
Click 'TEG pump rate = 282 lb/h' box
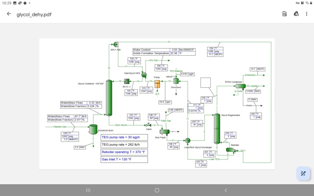[x=124, y=145]
